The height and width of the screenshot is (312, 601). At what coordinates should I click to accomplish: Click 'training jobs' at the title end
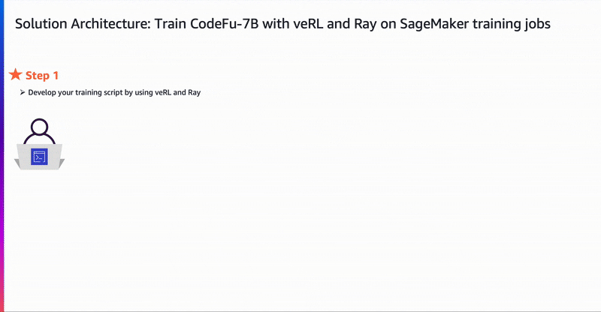coord(512,25)
